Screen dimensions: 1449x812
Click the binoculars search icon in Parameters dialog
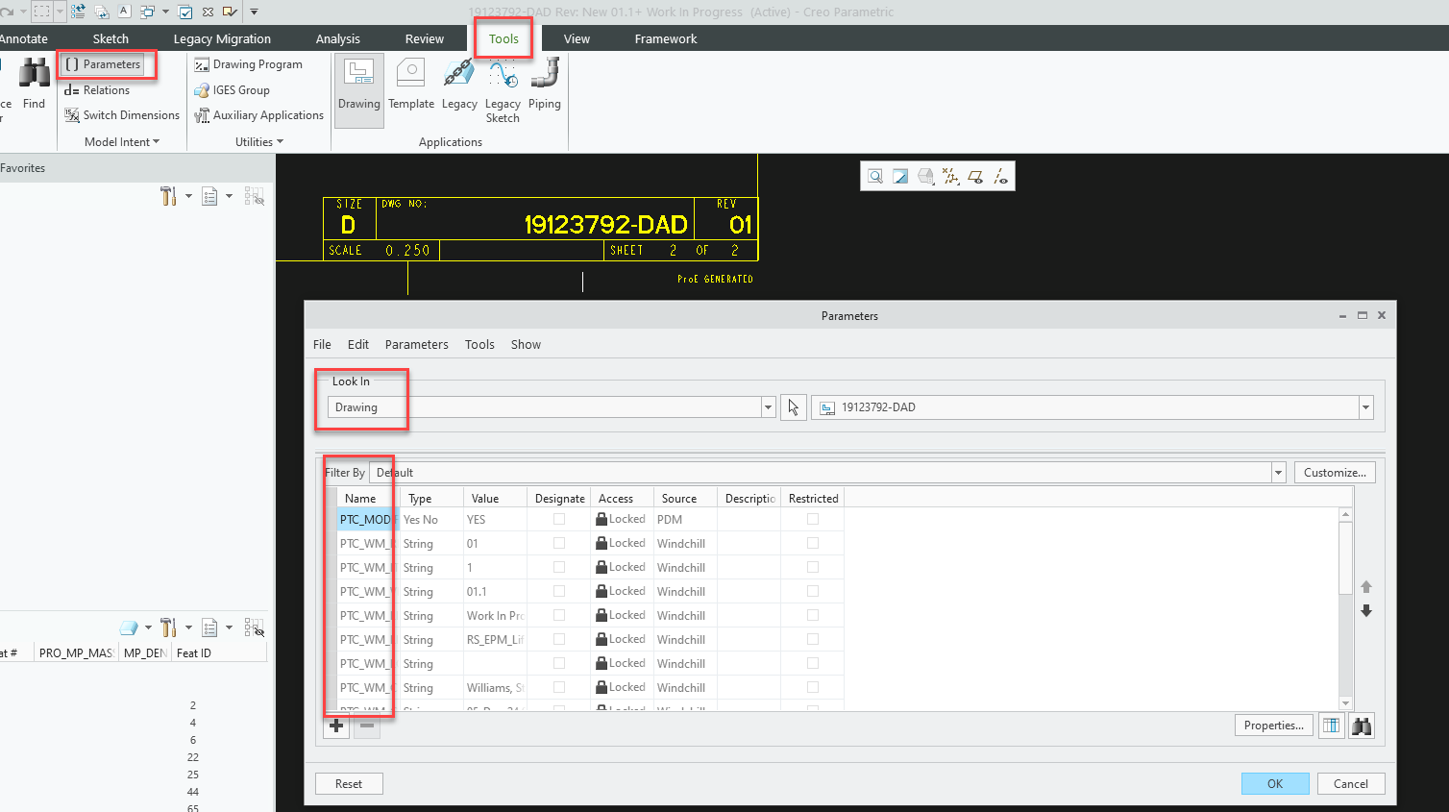pyautogui.click(x=1362, y=726)
